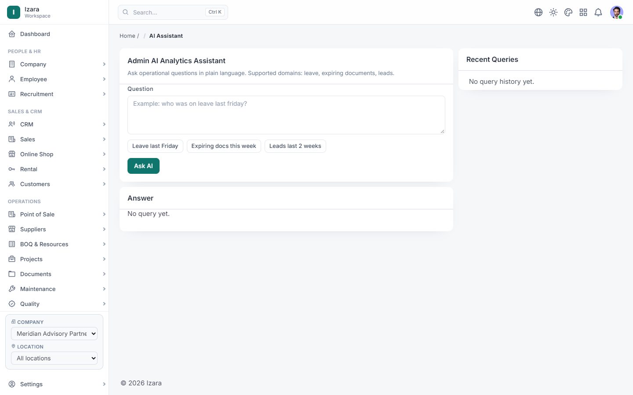Click the Documents folder icon
The image size is (633, 395).
[12, 274]
